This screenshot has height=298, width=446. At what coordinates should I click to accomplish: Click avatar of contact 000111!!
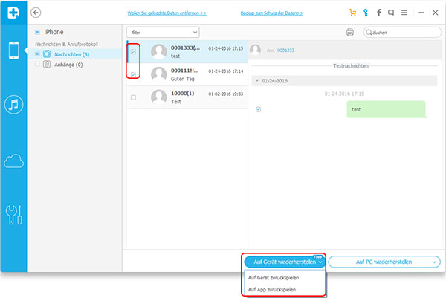point(159,74)
